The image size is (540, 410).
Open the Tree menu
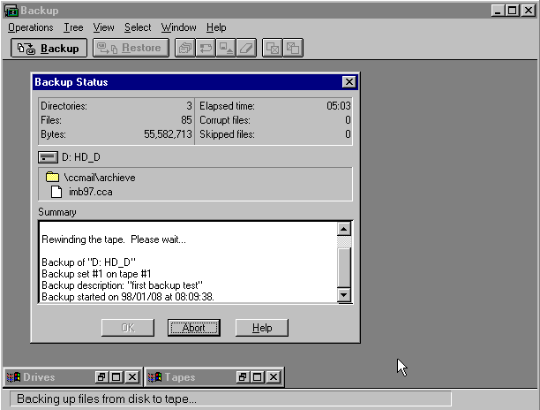(73, 27)
